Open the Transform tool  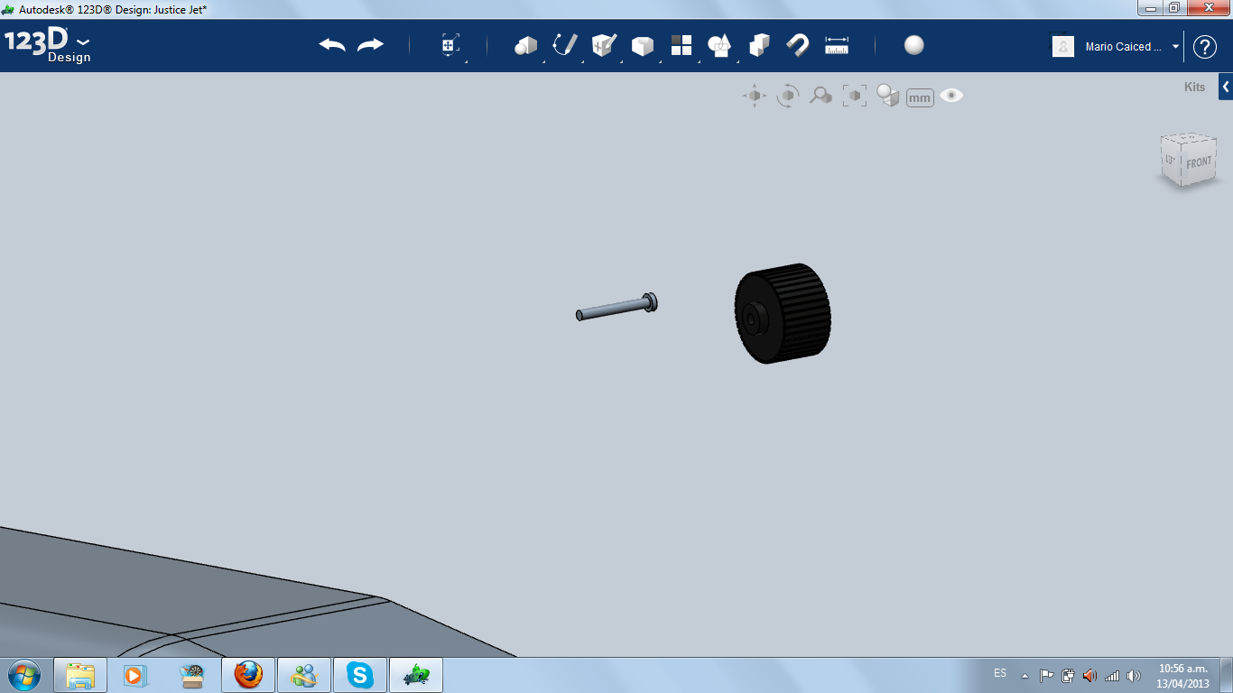[450, 46]
